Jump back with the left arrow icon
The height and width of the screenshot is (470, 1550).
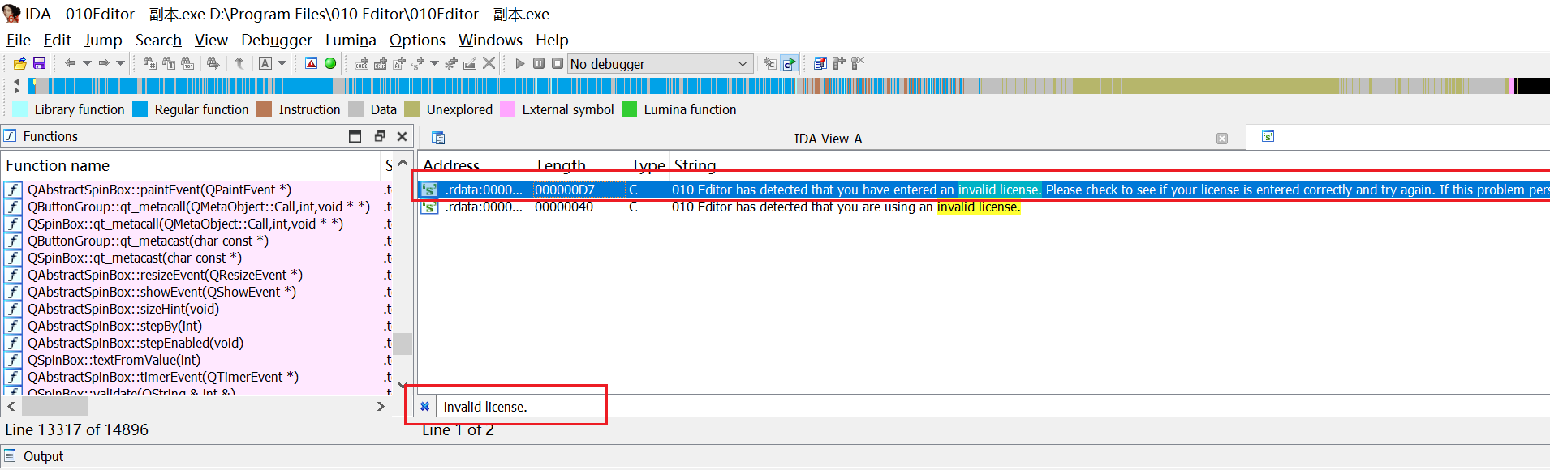tap(70, 63)
